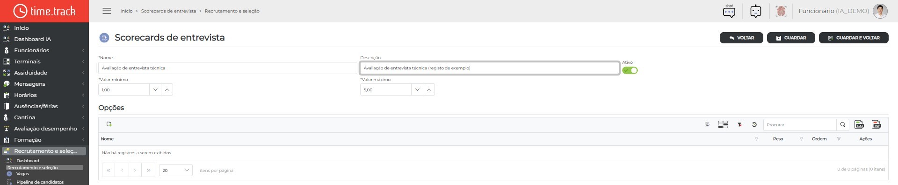
Task: Go to first page of grid
Action: pyautogui.click(x=109, y=170)
